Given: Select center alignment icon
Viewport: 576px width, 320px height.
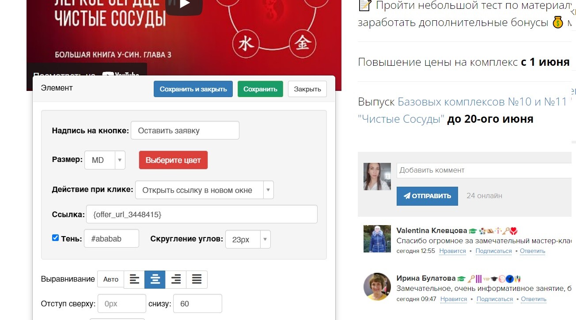Looking at the screenshot, I should pos(155,279).
